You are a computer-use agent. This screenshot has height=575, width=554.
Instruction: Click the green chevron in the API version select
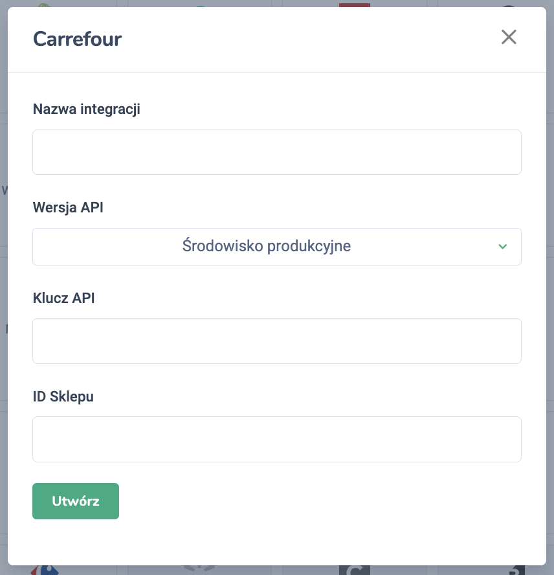tap(502, 247)
